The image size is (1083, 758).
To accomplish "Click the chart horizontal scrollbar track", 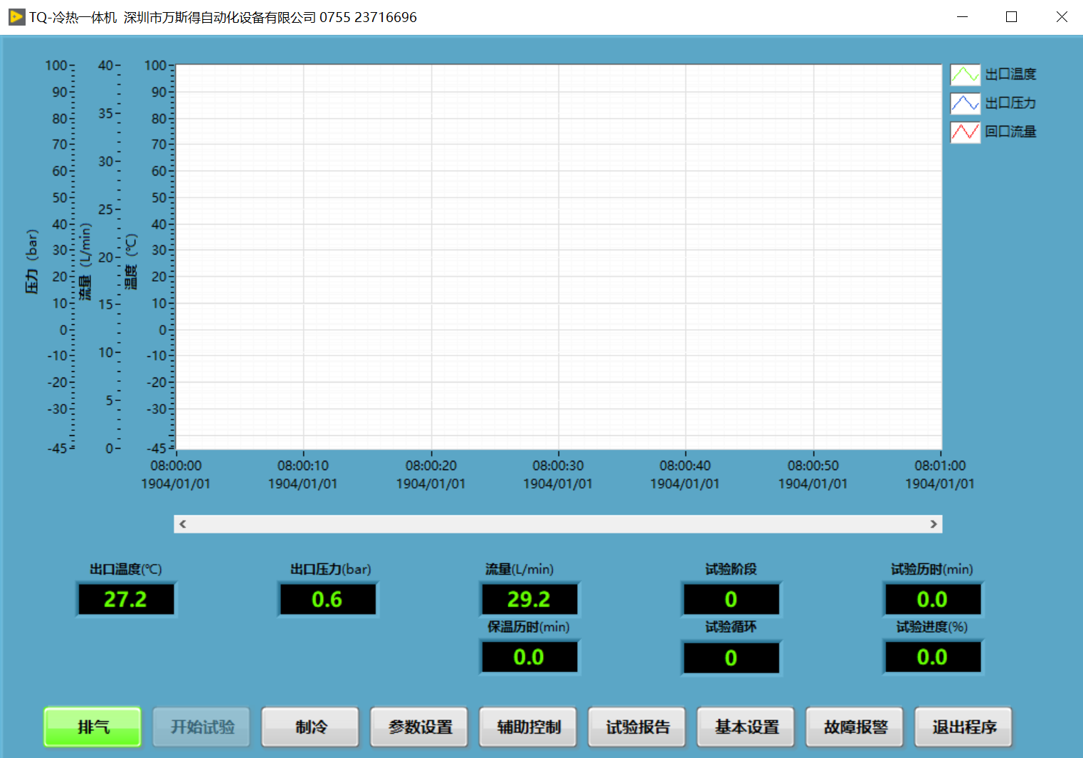I will pos(558,524).
